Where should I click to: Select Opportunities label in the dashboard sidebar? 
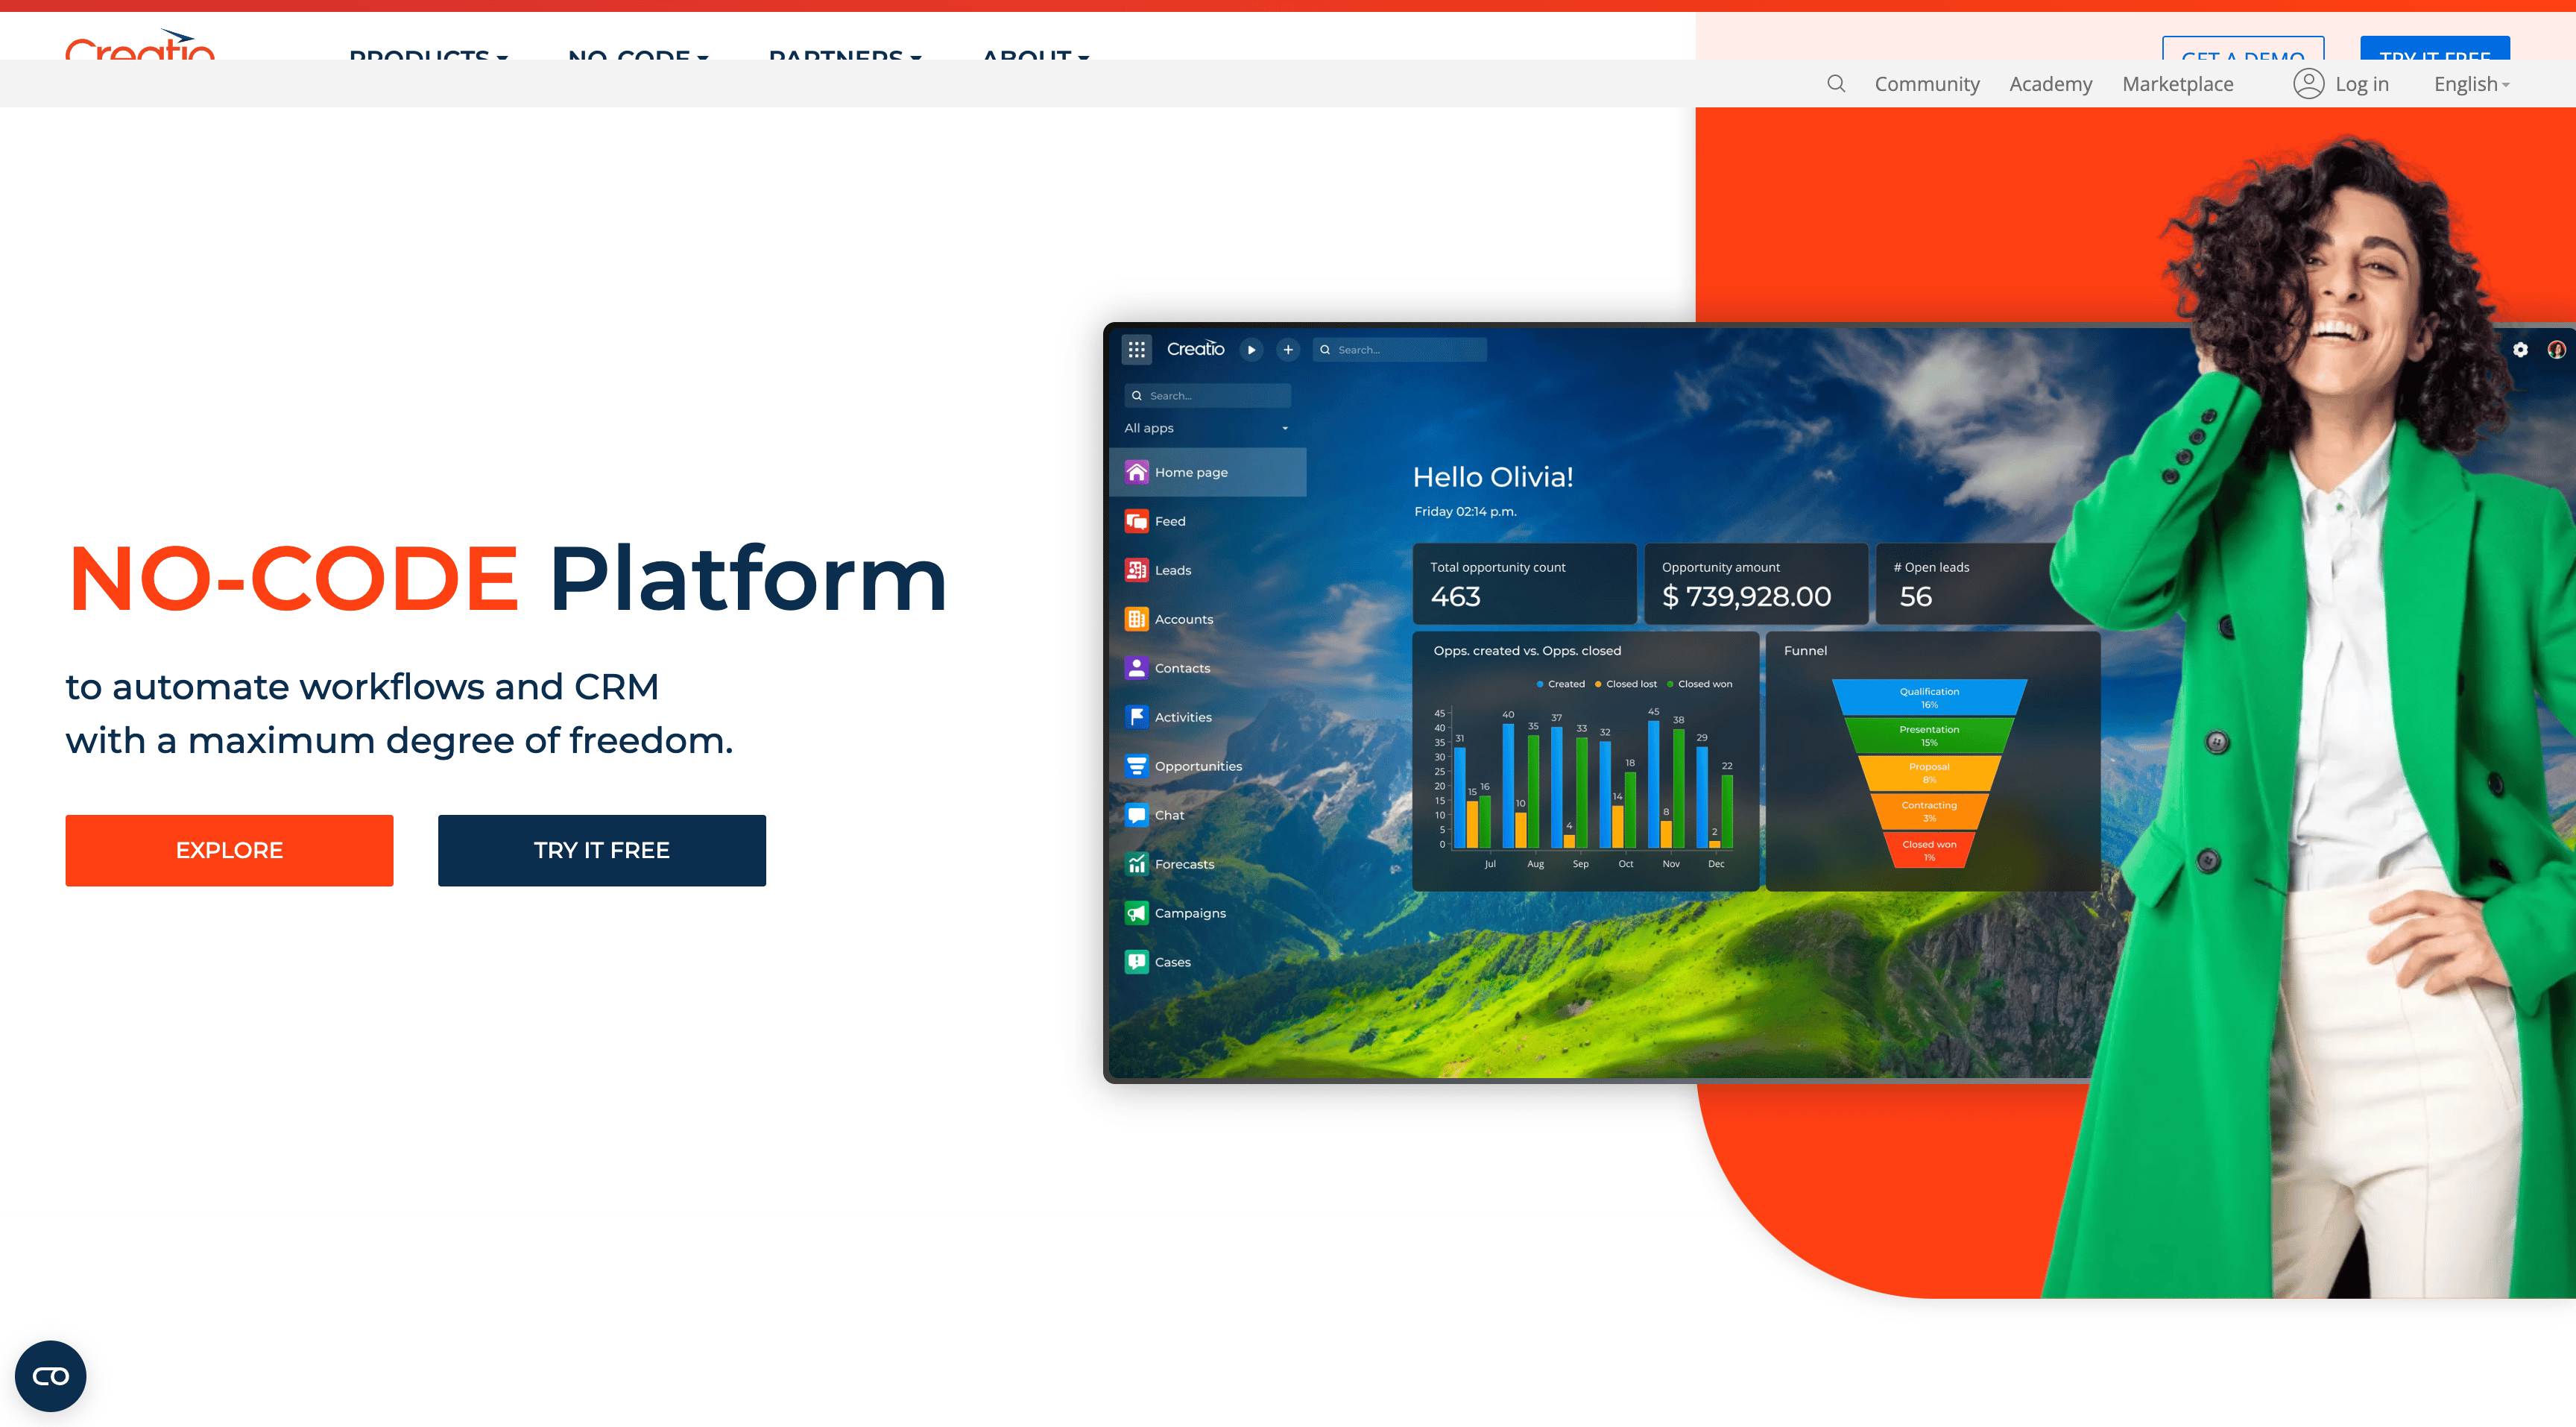1198,766
